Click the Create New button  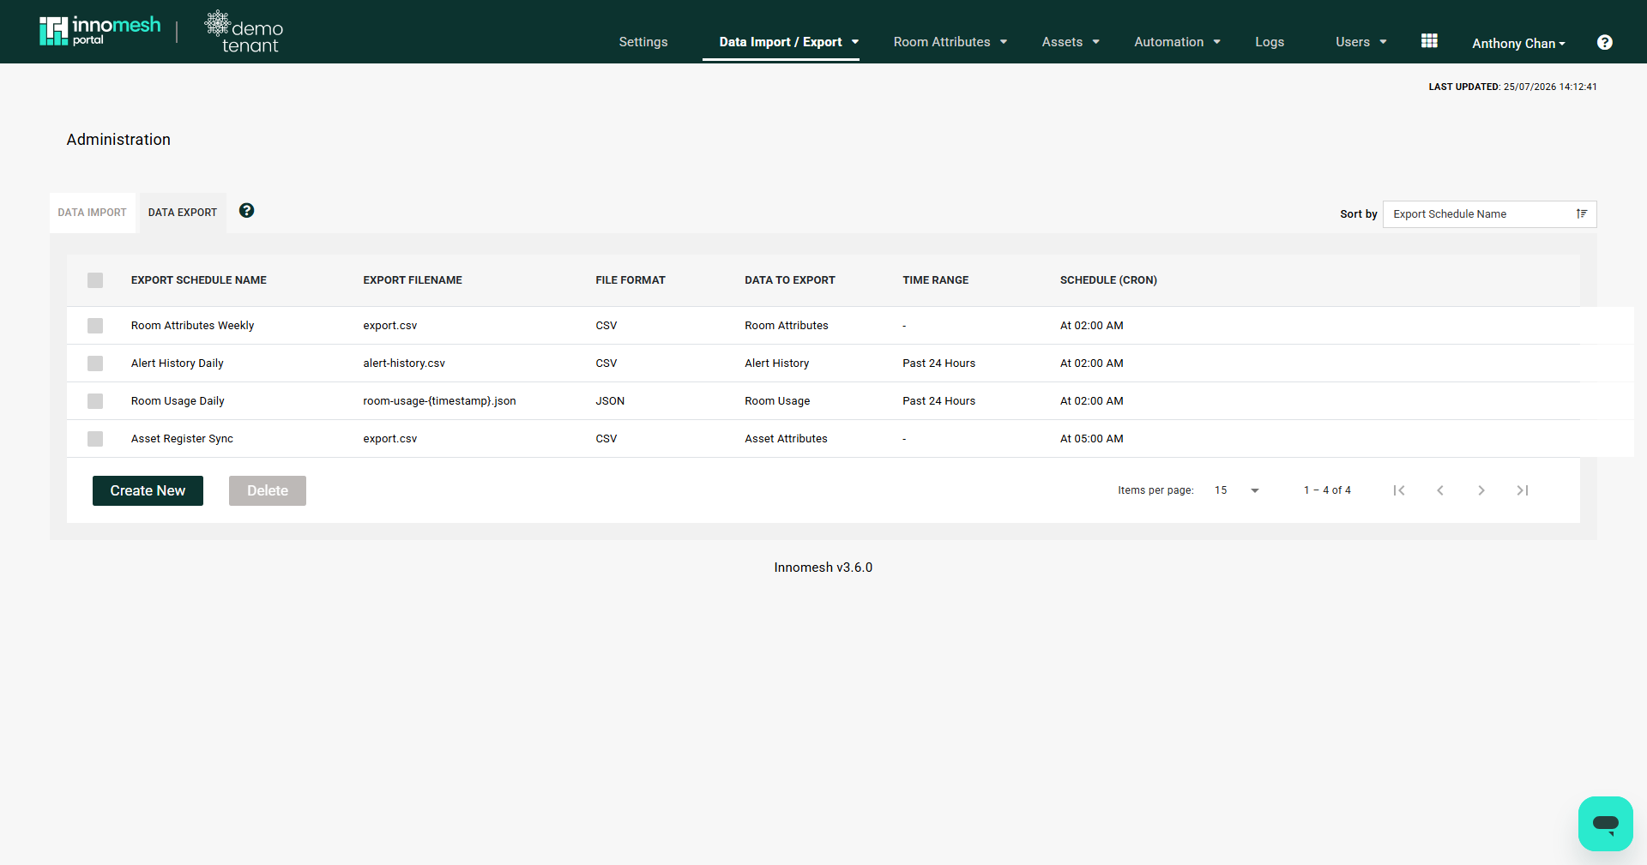[x=148, y=490]
